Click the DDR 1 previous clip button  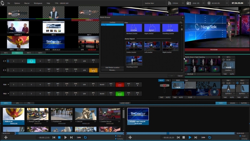pyautogui.click(x=54, y=137)
